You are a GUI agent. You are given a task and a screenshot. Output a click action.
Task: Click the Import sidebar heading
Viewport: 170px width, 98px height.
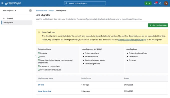click(10, 18)
